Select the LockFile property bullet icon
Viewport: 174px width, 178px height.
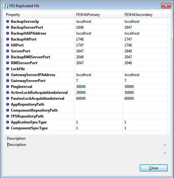7,69
